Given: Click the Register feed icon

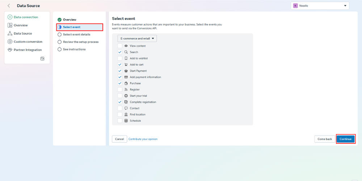Looking at the screenshot, I should pyautogui.click(x=126, y=89).
